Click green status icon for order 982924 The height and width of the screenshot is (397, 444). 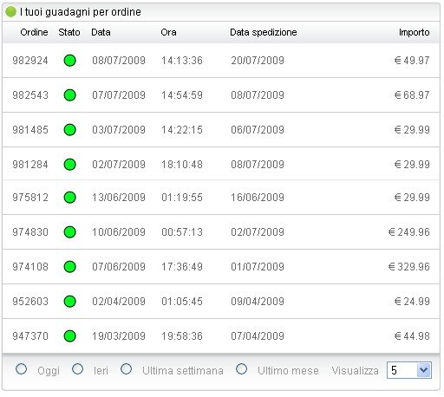pyautogui.click(x=69, y=61)
